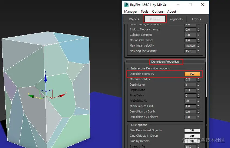The width and height of the screenshot is (230, 148).
Task: Click the RayFire panel vertical scrollbar
Action: (207, 61)
